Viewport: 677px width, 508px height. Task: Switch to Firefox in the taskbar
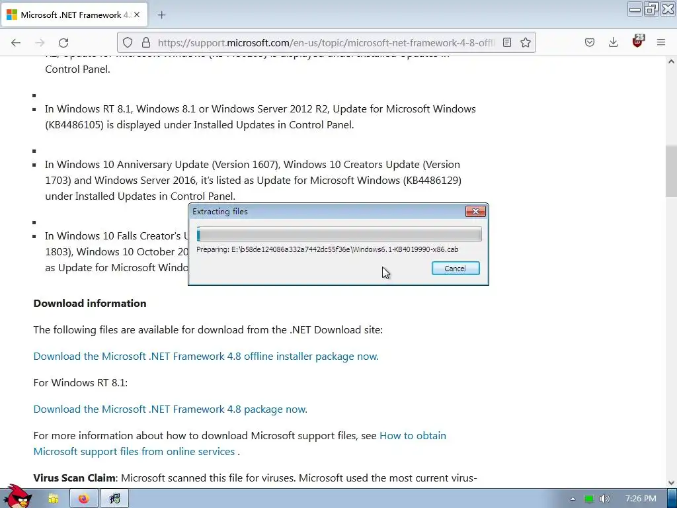click(x=84, y=499)
